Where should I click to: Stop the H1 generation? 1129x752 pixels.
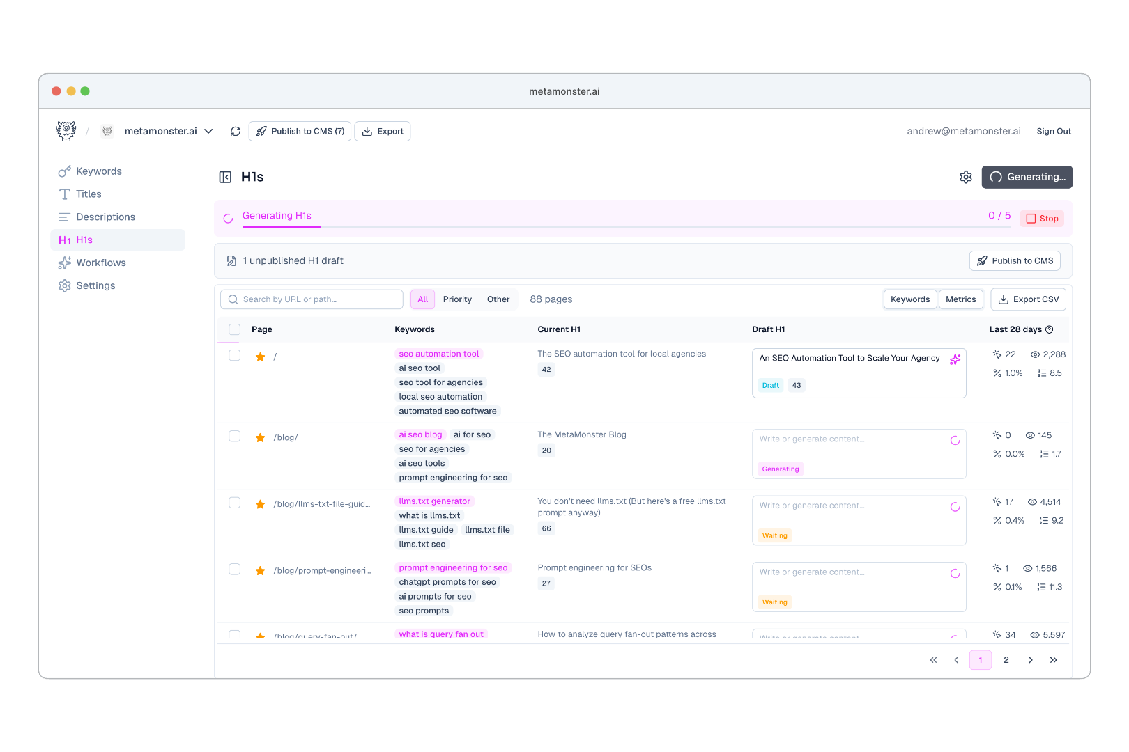[x=1042, y=219]
